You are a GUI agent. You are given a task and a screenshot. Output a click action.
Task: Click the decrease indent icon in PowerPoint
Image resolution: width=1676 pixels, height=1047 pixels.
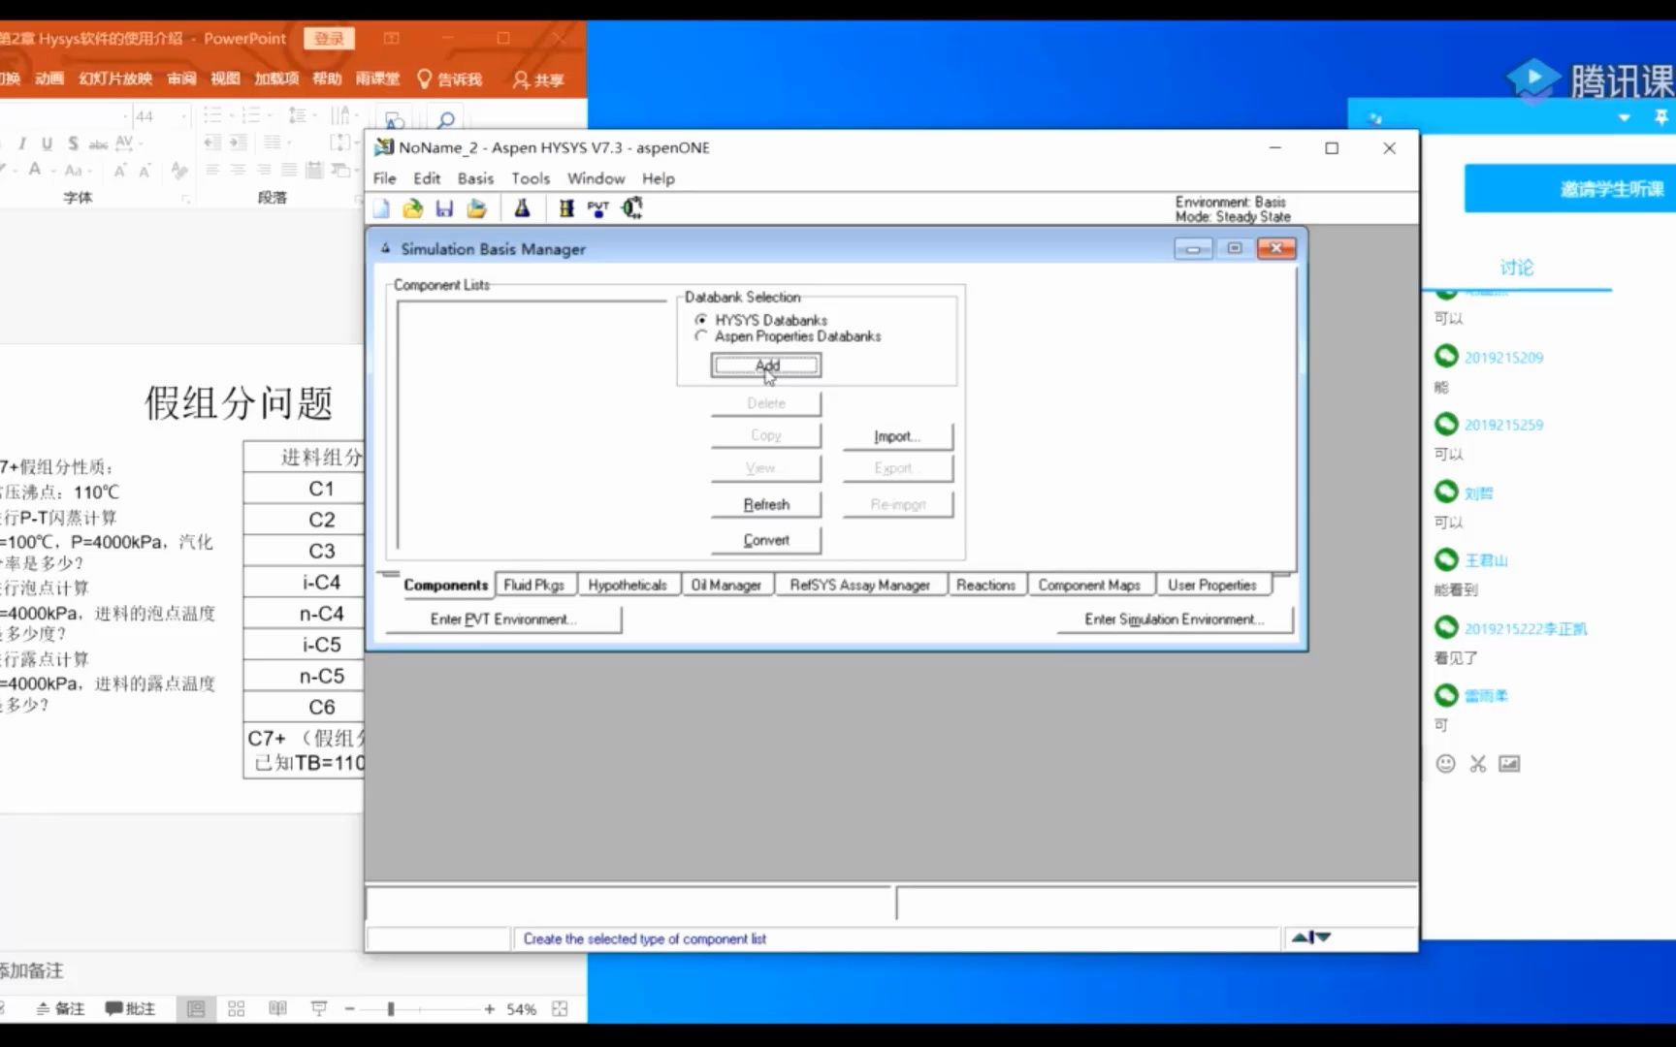(x=212, y=143)
